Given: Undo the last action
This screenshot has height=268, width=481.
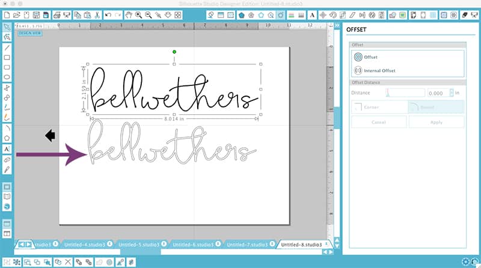Looking at the screenshot, I should (108, 15).
